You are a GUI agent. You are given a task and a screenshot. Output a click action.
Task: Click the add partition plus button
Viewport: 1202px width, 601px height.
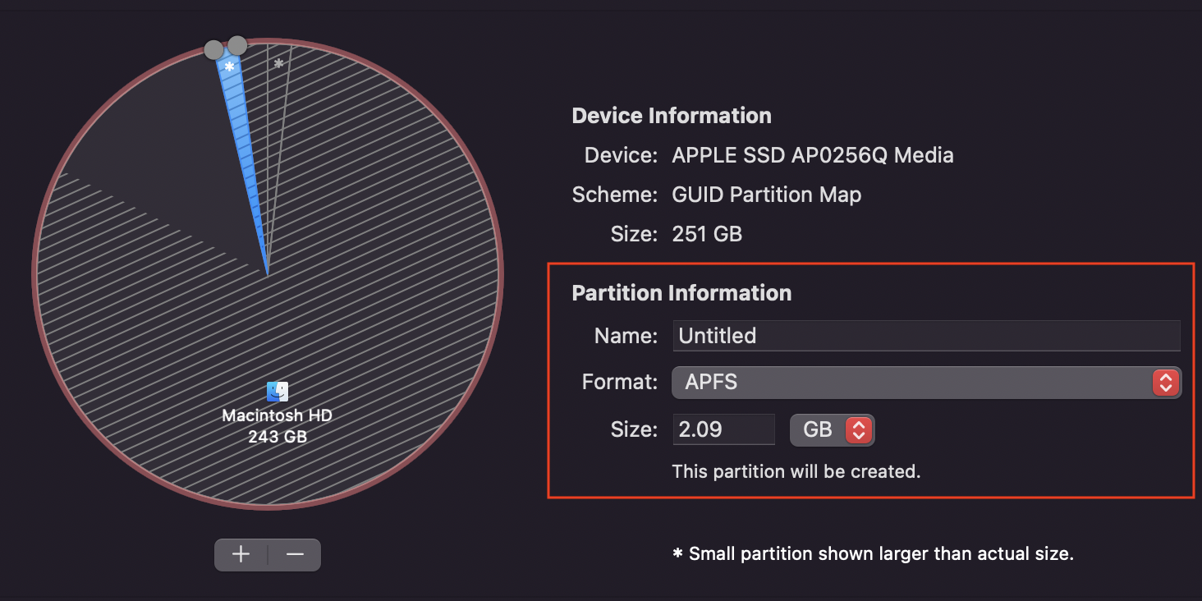(241, 555)
